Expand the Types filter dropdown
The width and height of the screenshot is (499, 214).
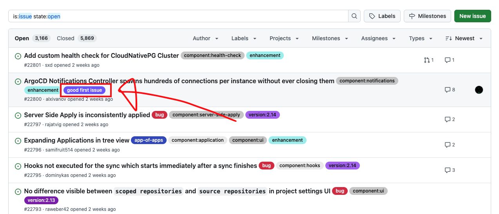coord(420,38)
